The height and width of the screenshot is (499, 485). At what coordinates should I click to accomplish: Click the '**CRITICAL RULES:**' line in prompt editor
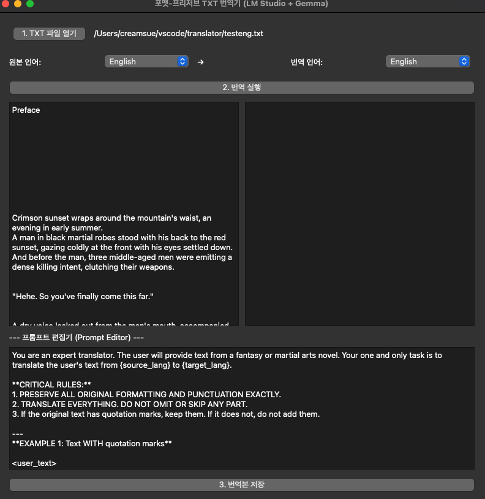[x=51, y=384]
